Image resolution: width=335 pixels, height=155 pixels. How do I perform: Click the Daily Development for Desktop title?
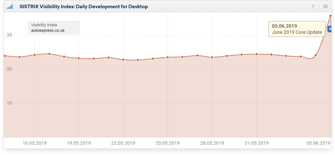point(84,7)
